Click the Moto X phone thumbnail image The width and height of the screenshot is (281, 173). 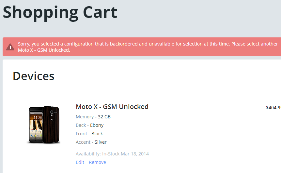coord(43,125)
